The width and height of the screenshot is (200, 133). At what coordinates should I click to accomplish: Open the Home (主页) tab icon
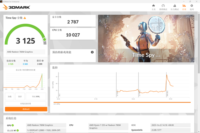pyautogui.click(x=153, y=6)
